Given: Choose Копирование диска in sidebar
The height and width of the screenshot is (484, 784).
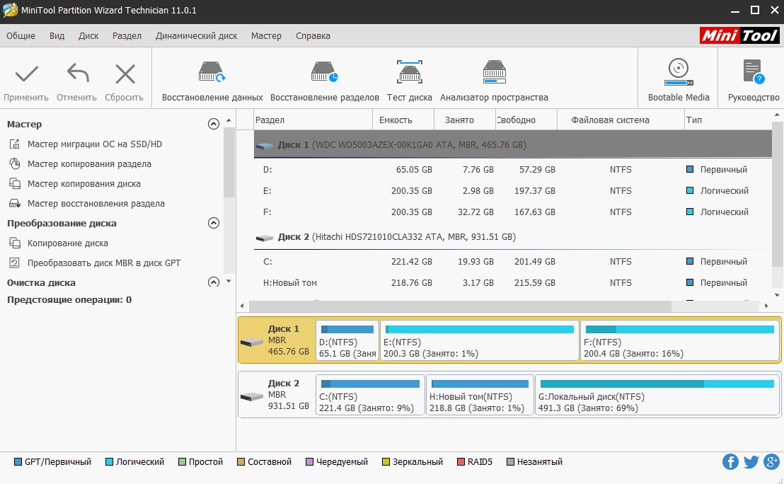Looking at the screenshot, I should click(x=67, y=243).
